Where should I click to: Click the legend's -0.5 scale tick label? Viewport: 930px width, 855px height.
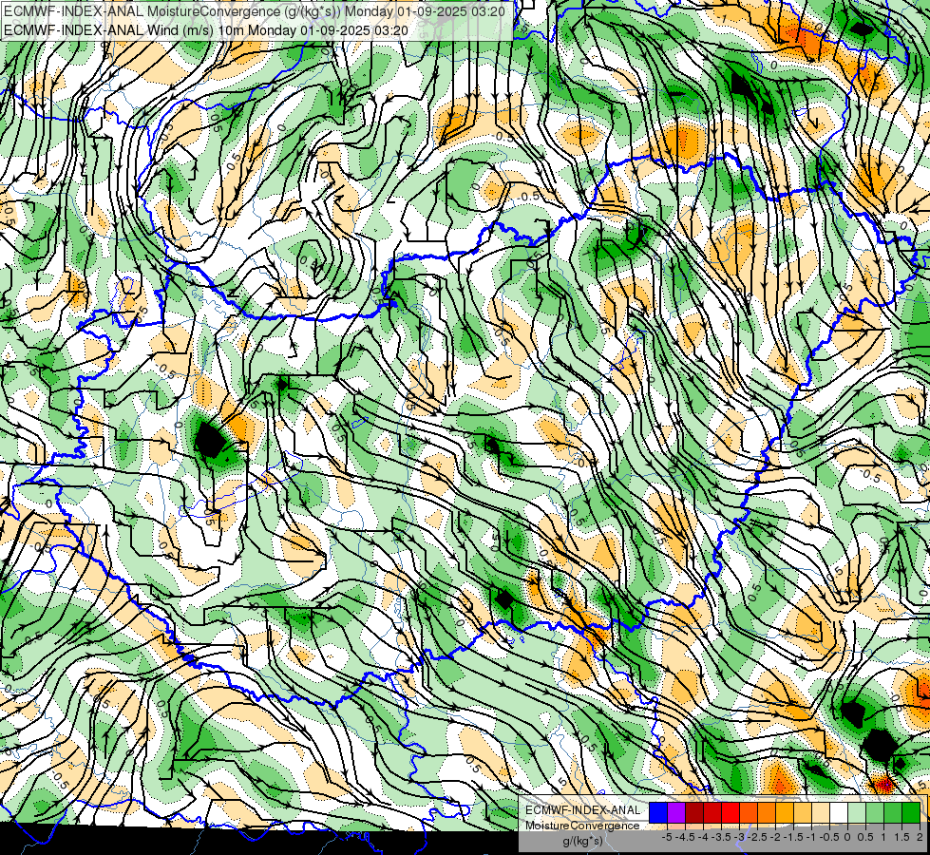[x=829, y=837]
